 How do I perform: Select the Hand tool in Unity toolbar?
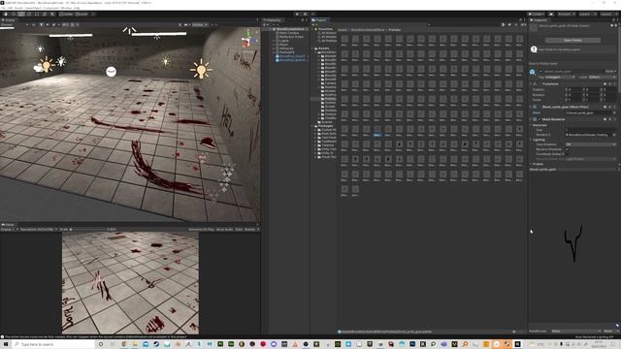6,14
